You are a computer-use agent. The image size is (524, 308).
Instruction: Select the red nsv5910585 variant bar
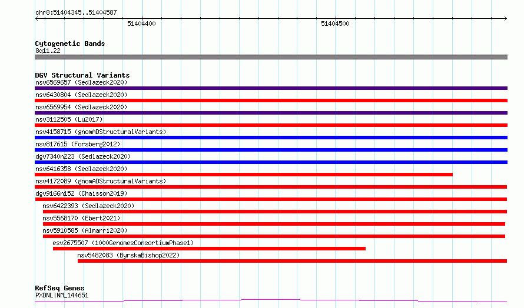[x=274, y=236]
